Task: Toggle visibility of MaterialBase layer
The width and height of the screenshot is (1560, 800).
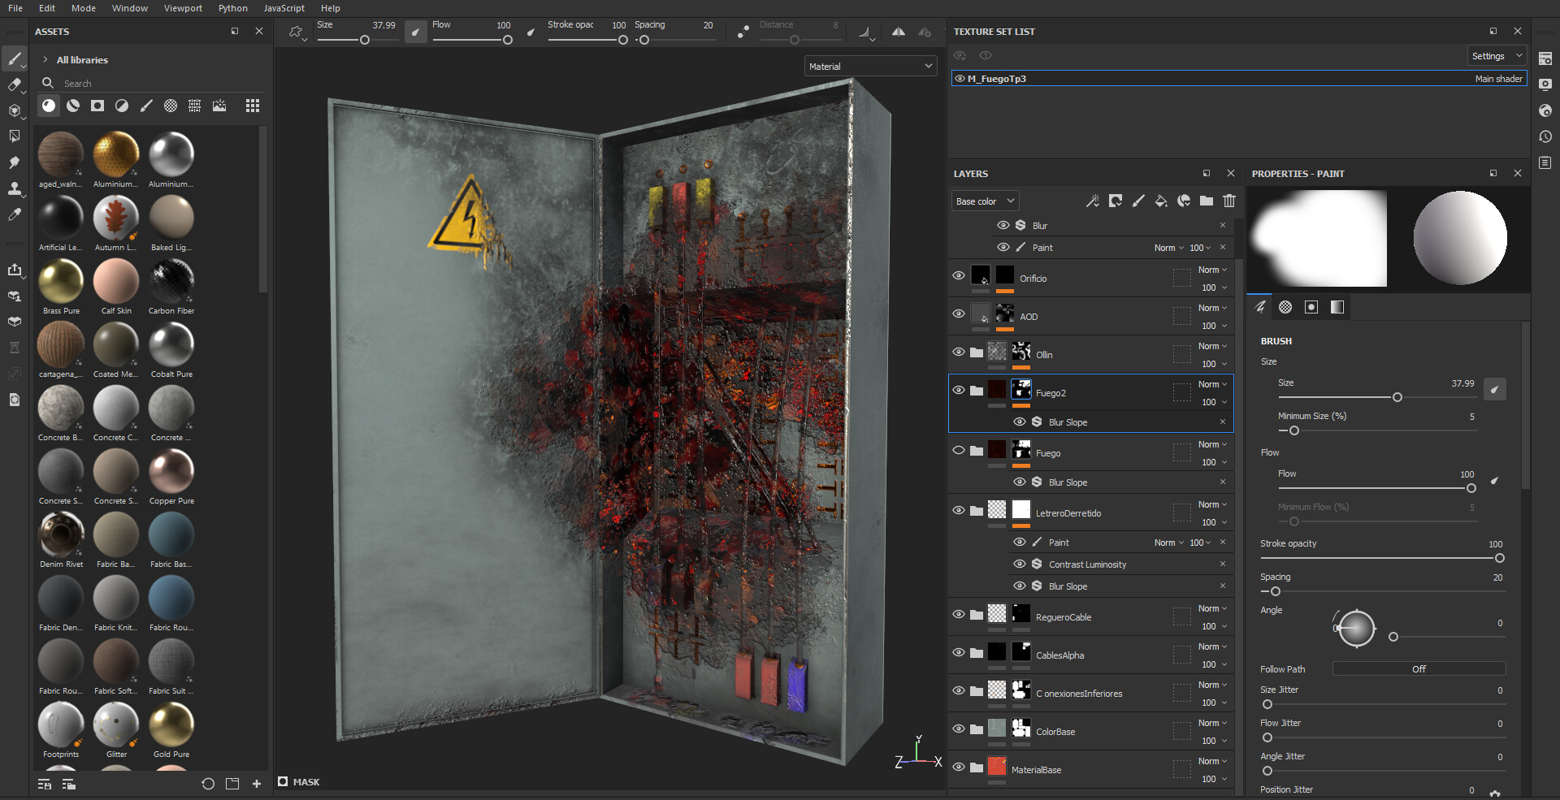Action: (959, 767)
